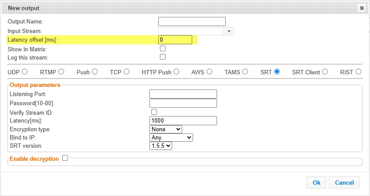
Task: Choose the TAMS radio option
Action: tap(245, 72)
